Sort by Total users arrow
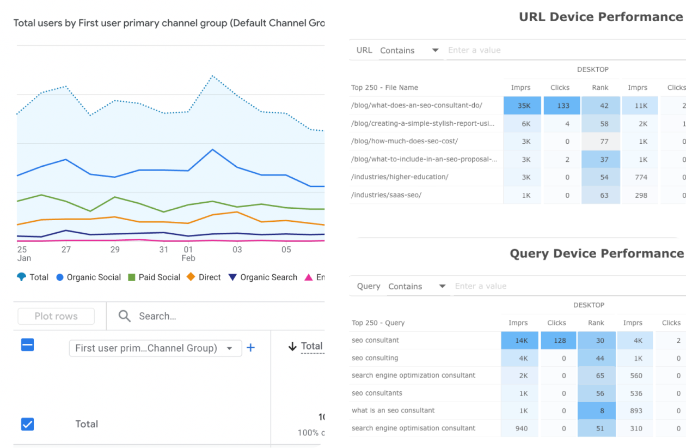686x448 pixels. pyautogui.click(x=292, y=346)
